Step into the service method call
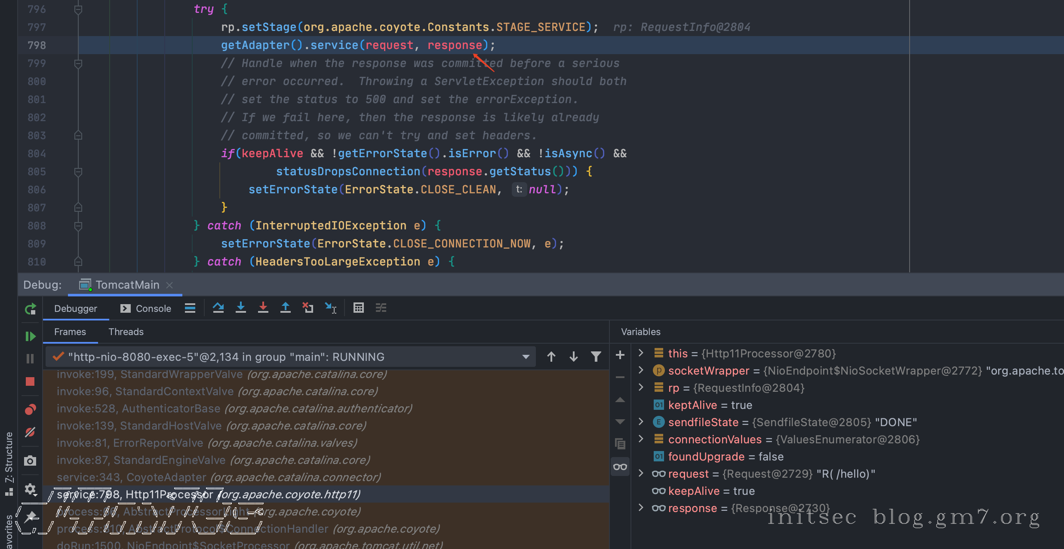1064x549 pixels. pos(241,308)
